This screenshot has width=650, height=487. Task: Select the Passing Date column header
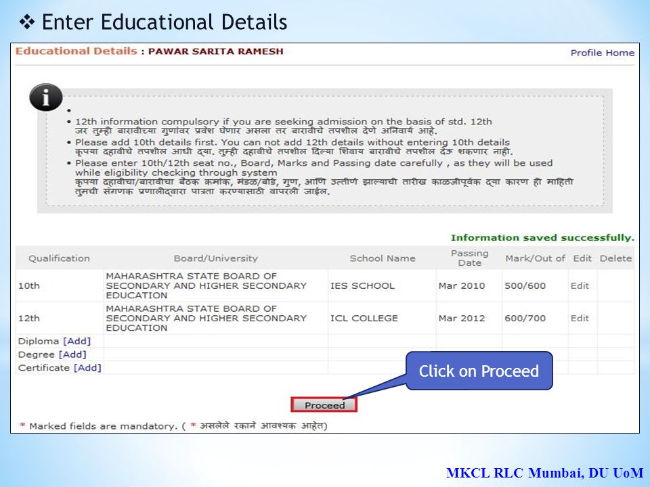pos(470,258)
